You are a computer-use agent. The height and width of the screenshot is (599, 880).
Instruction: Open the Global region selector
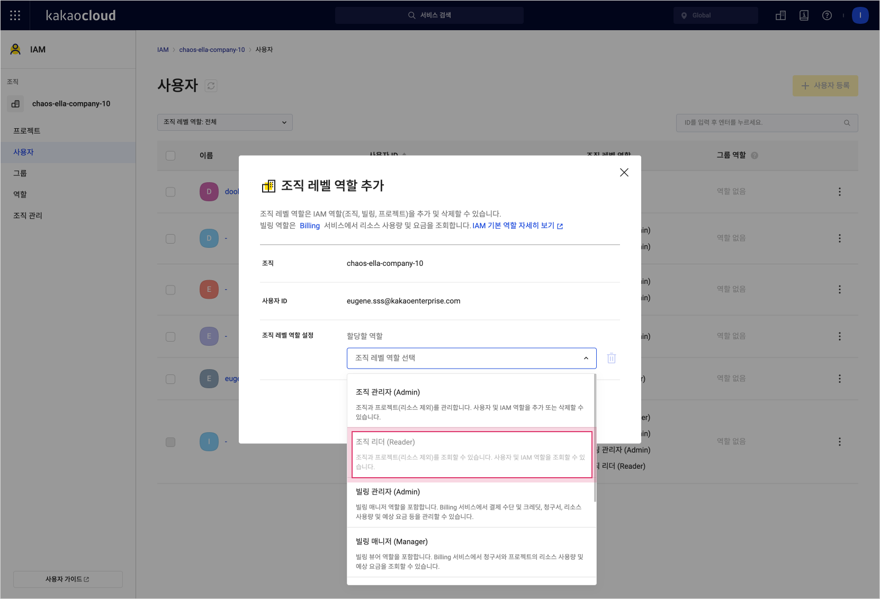click(x=715, y=15)
